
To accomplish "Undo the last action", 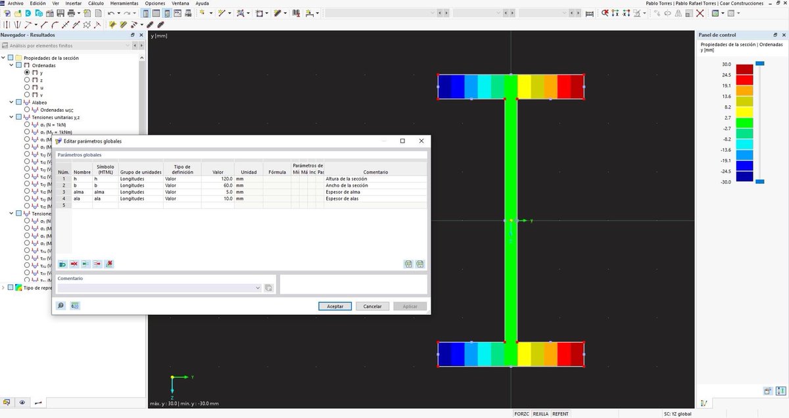I will point(111,12).
